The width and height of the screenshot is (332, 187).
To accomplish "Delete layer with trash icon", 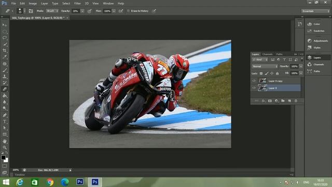I will tap(296, 101).
